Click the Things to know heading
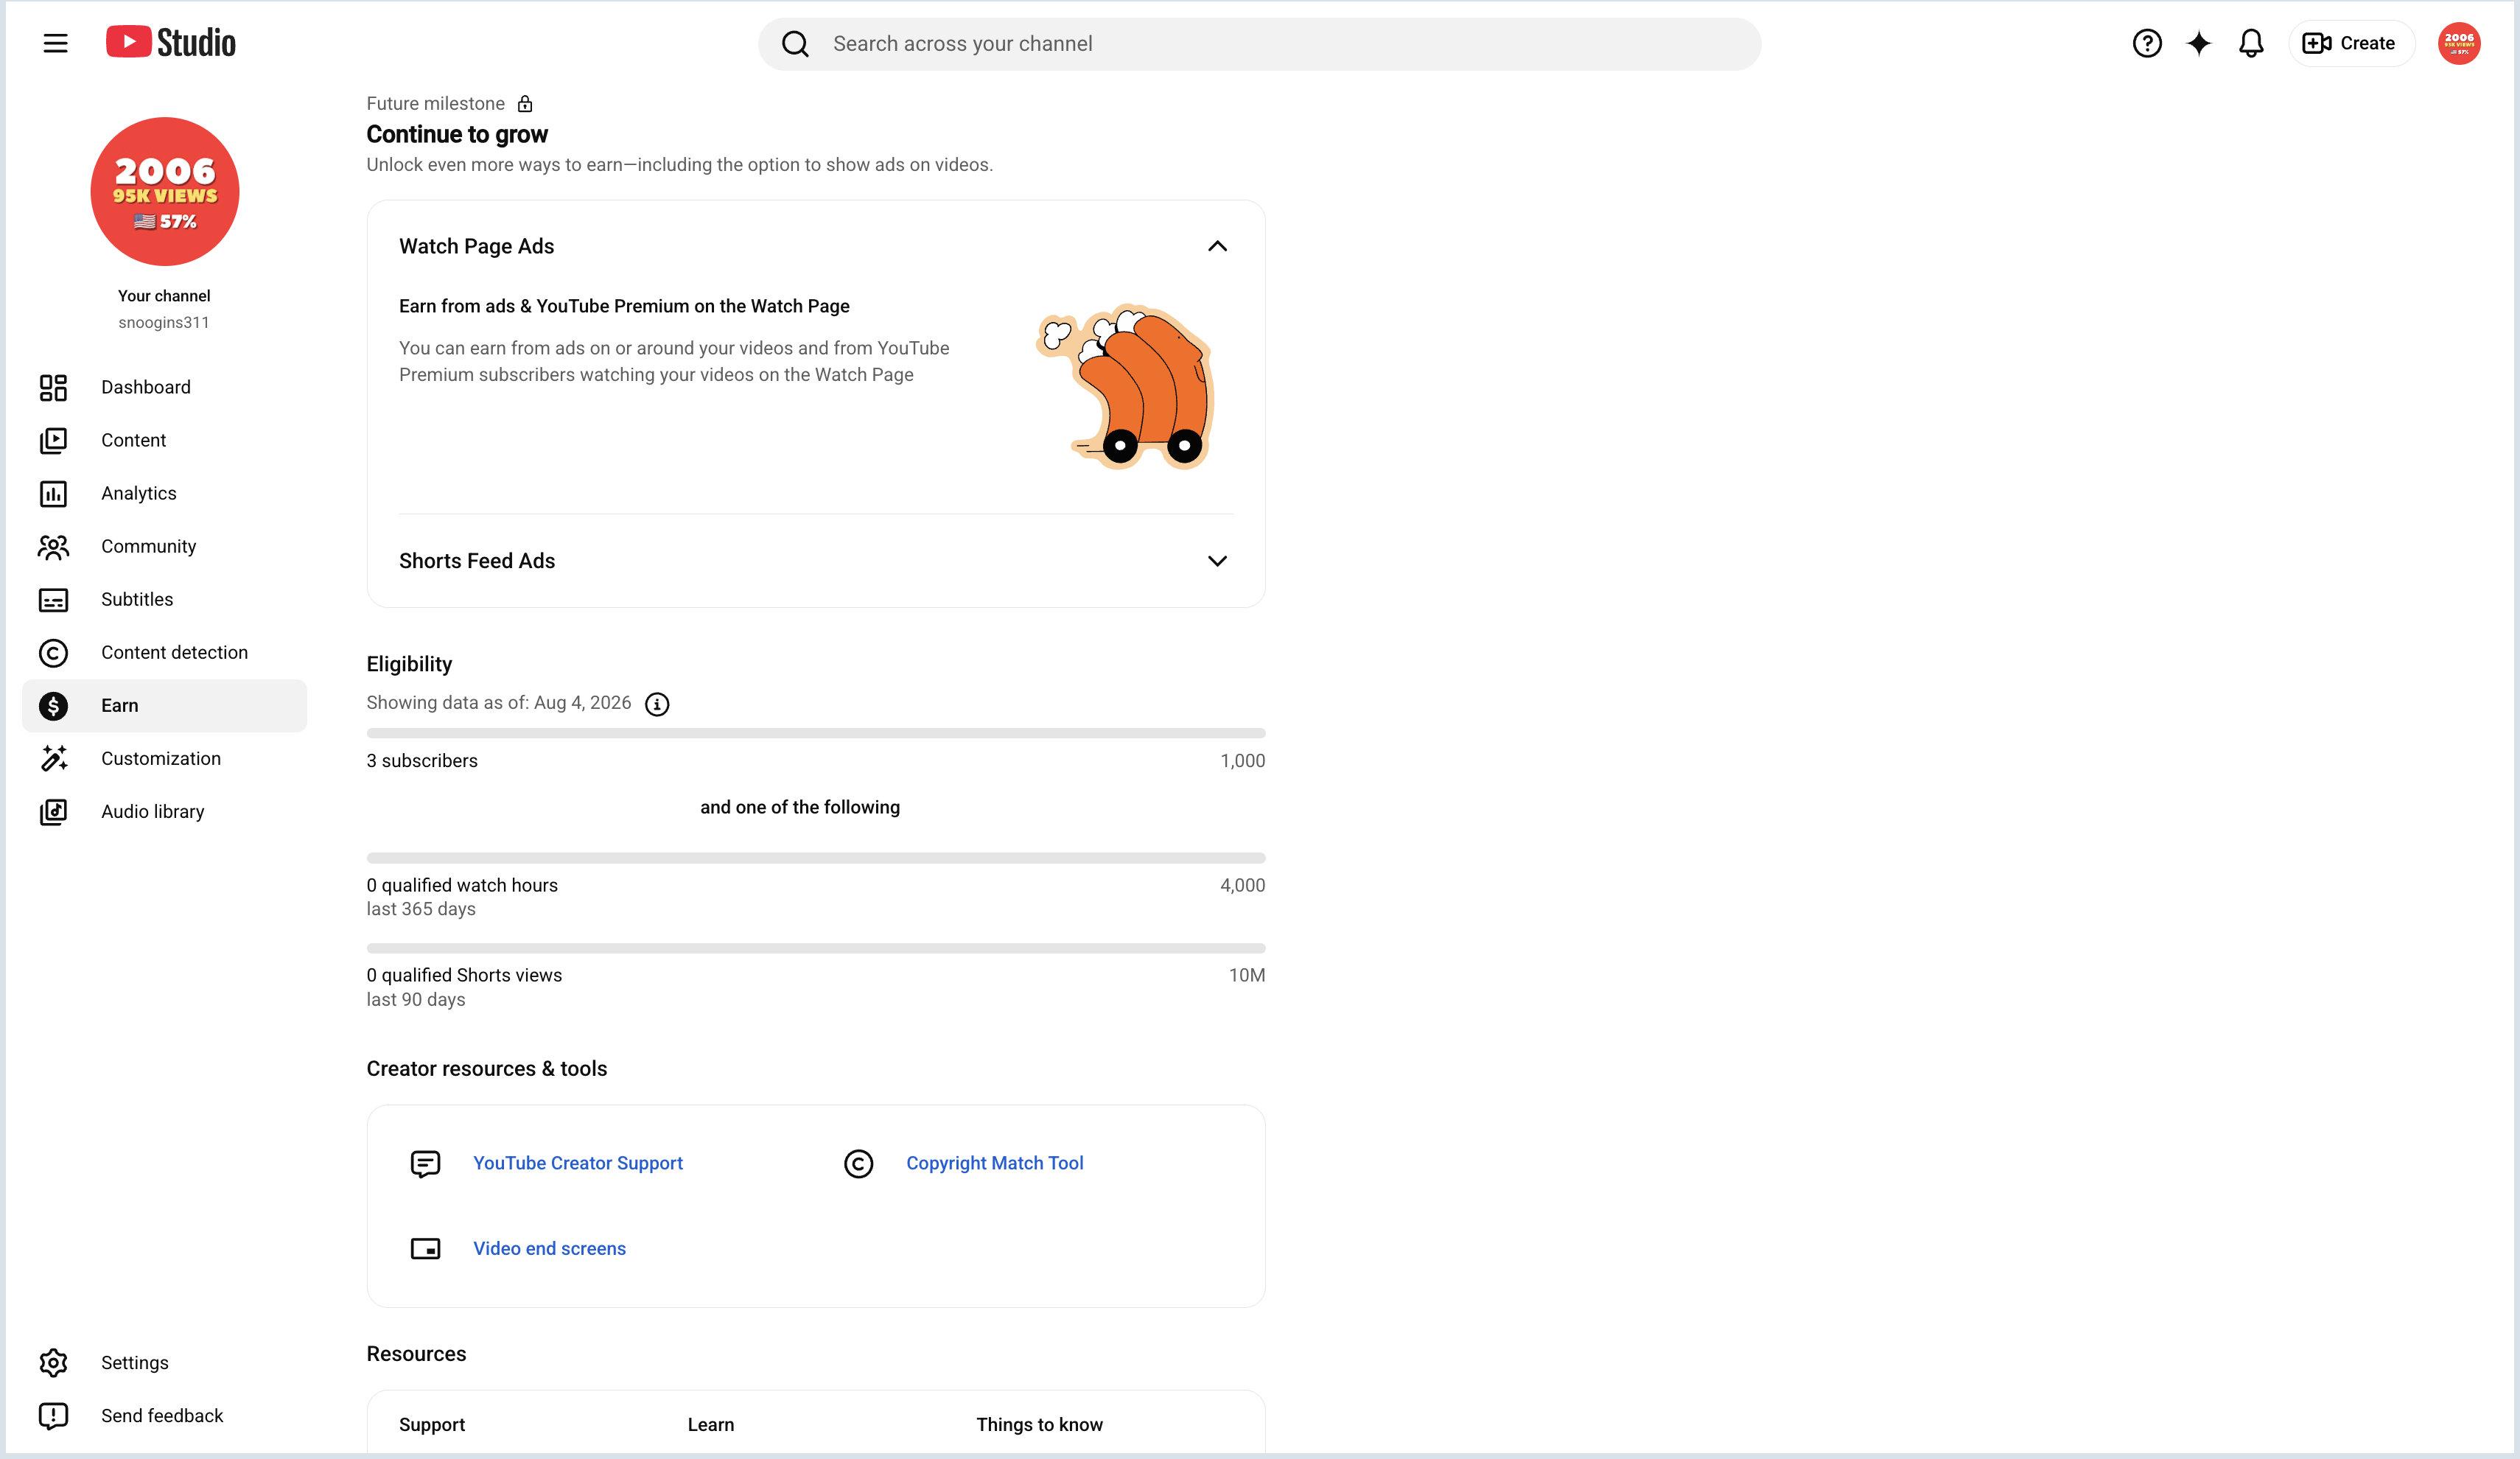The width and height of the screenshot is (2520, 1459). [x=1039, y=1425]
